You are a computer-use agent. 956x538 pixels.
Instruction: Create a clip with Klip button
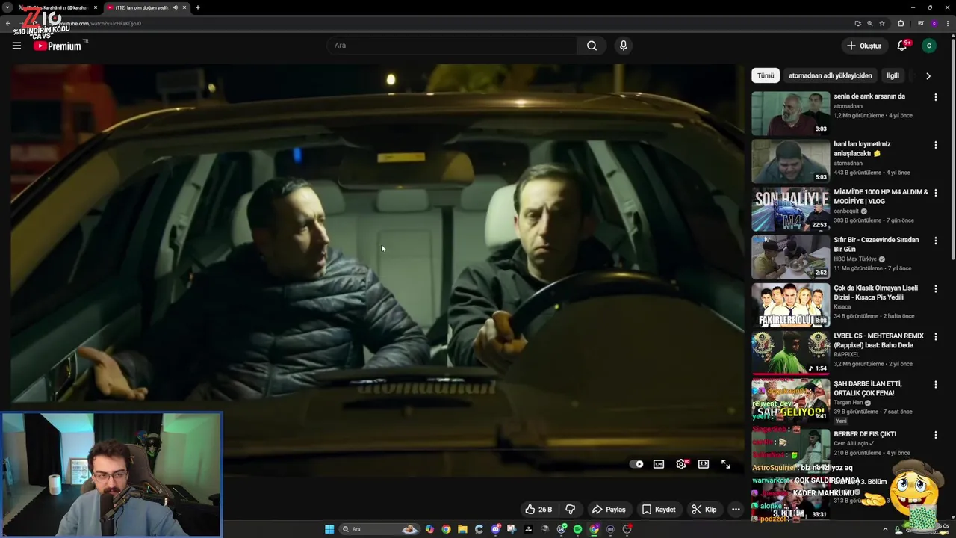click(704, 510)
